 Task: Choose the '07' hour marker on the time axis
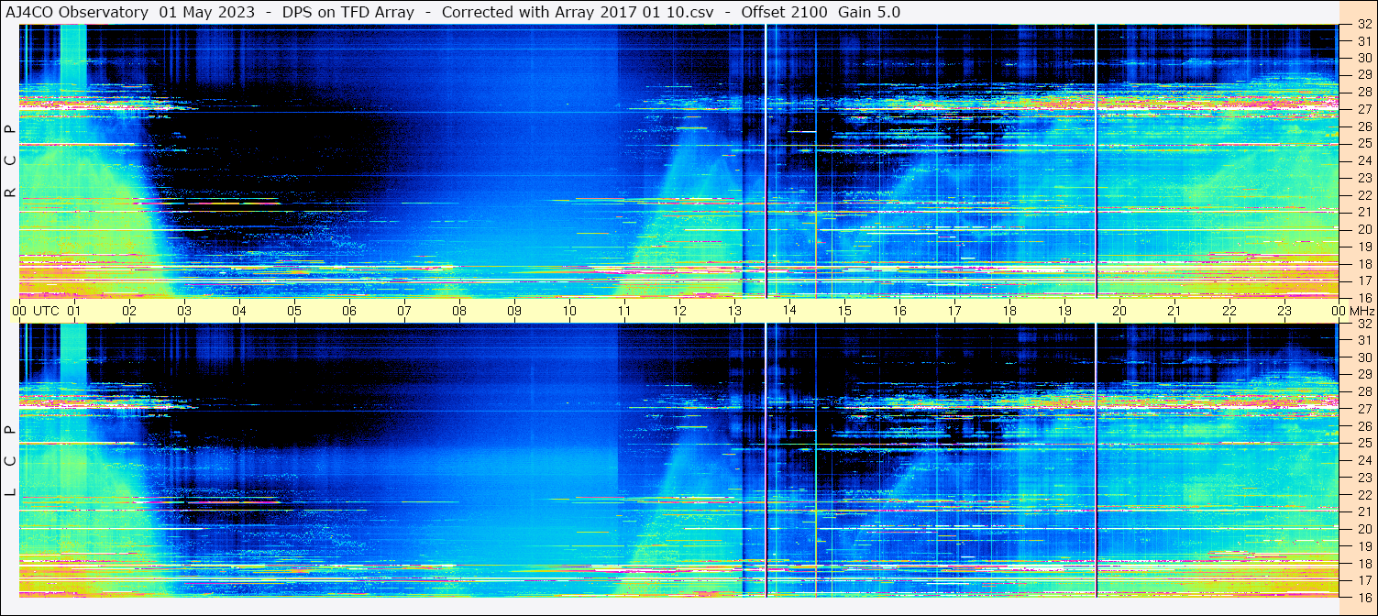coord(404,311)
